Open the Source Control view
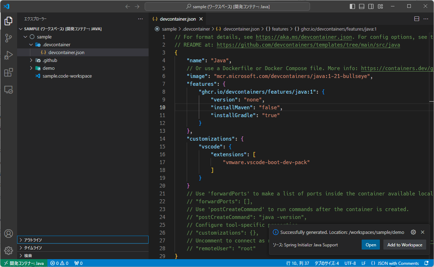 [9, 38]
